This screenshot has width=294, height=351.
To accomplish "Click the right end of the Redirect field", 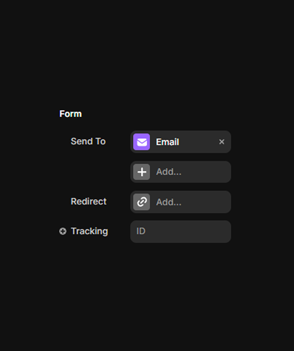I will click(x=223, y=202).
